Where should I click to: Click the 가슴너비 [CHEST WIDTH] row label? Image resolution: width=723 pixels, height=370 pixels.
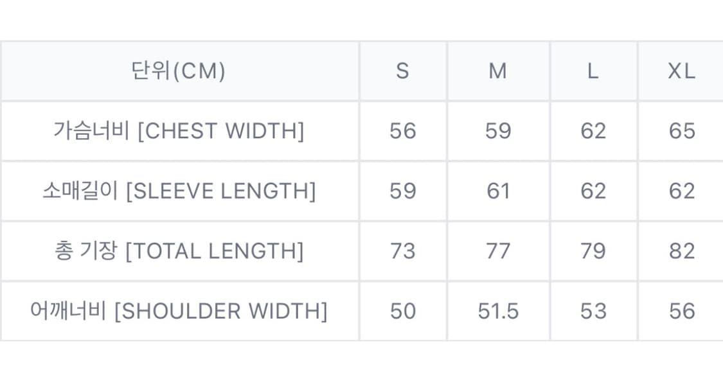click(179, 131)
